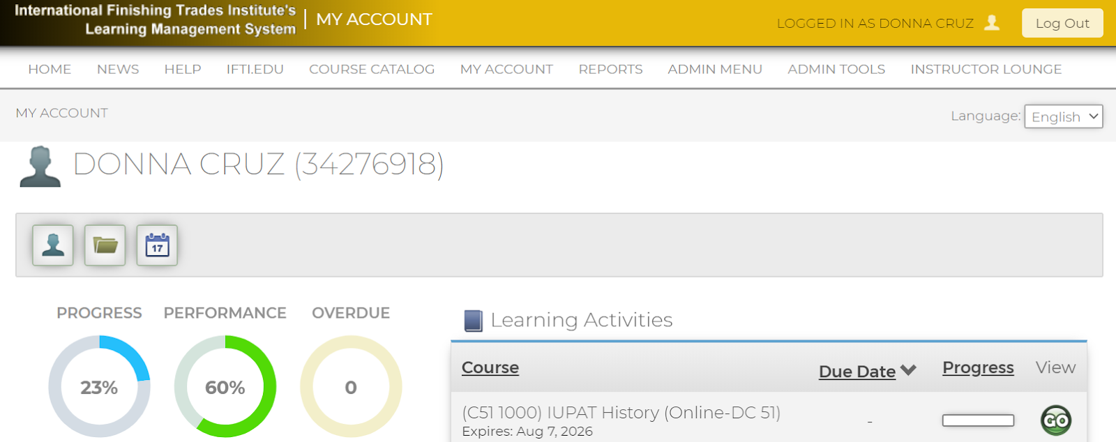
Task: Sort by the Course column header
Action: pyautogui.click(x=490, y=367)
